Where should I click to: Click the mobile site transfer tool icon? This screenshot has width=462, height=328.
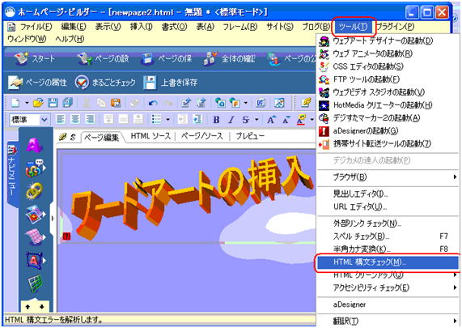pyautogui.click(x=324, y=144)
